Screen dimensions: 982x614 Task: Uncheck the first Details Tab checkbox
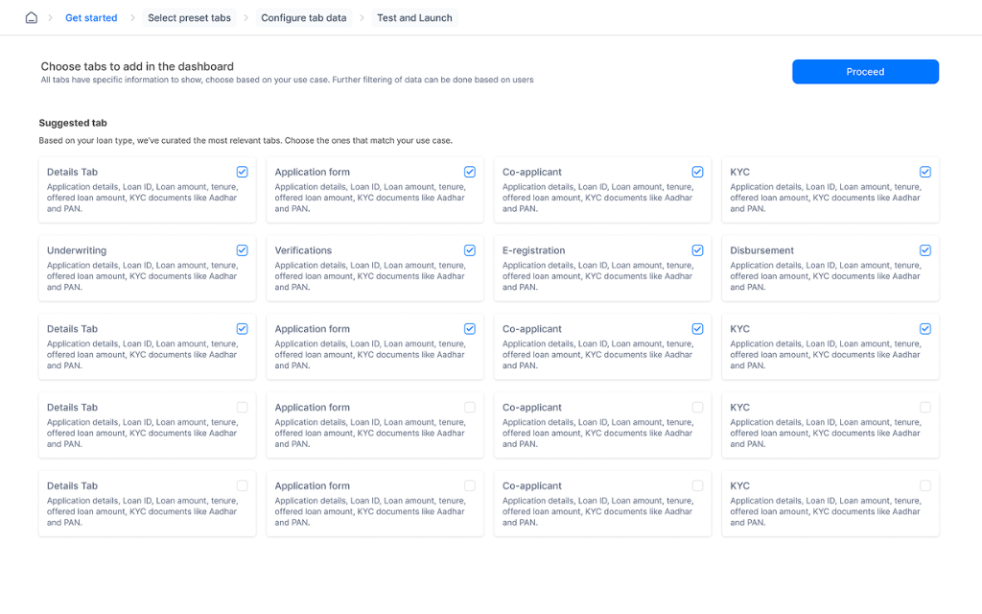[x=242, y=172]
